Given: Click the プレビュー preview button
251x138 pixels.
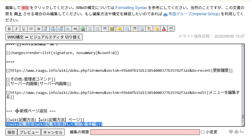Looking at the screenshot, I should pos(29,132).
